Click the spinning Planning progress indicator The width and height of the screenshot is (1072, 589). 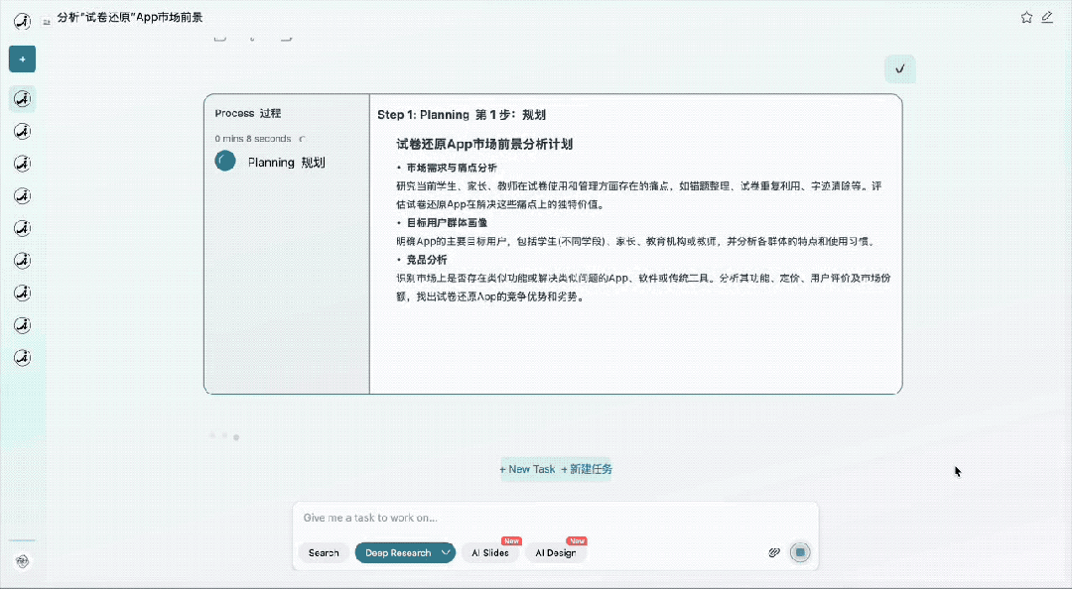click(225, 162)
